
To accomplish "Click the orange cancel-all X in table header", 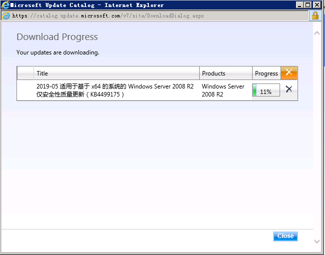I will coord(289,73).
